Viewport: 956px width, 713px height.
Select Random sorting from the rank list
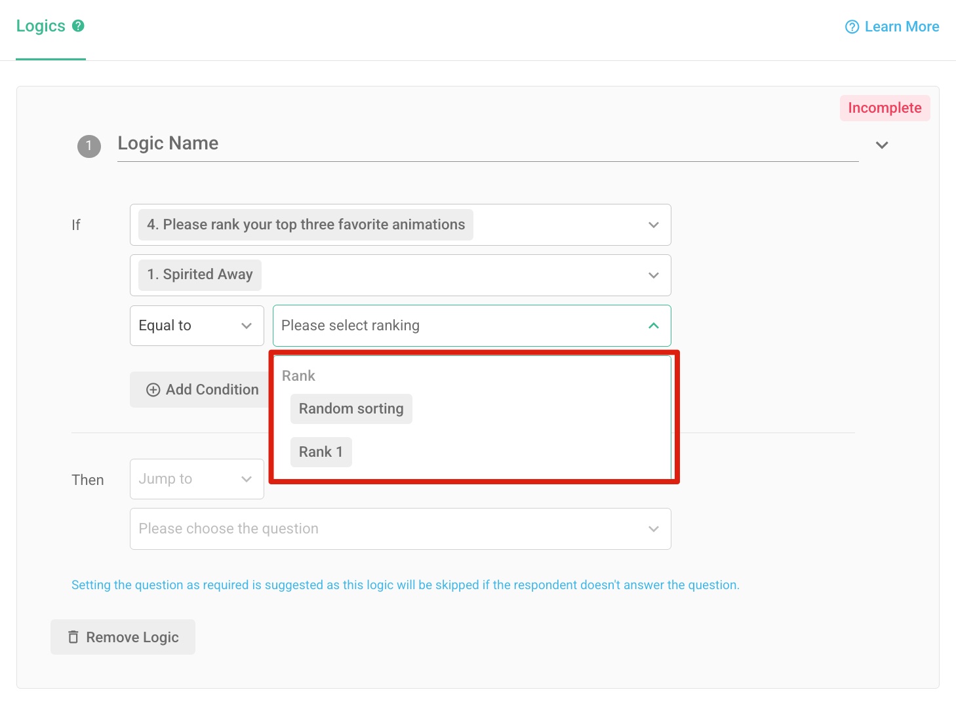[351, 409]
